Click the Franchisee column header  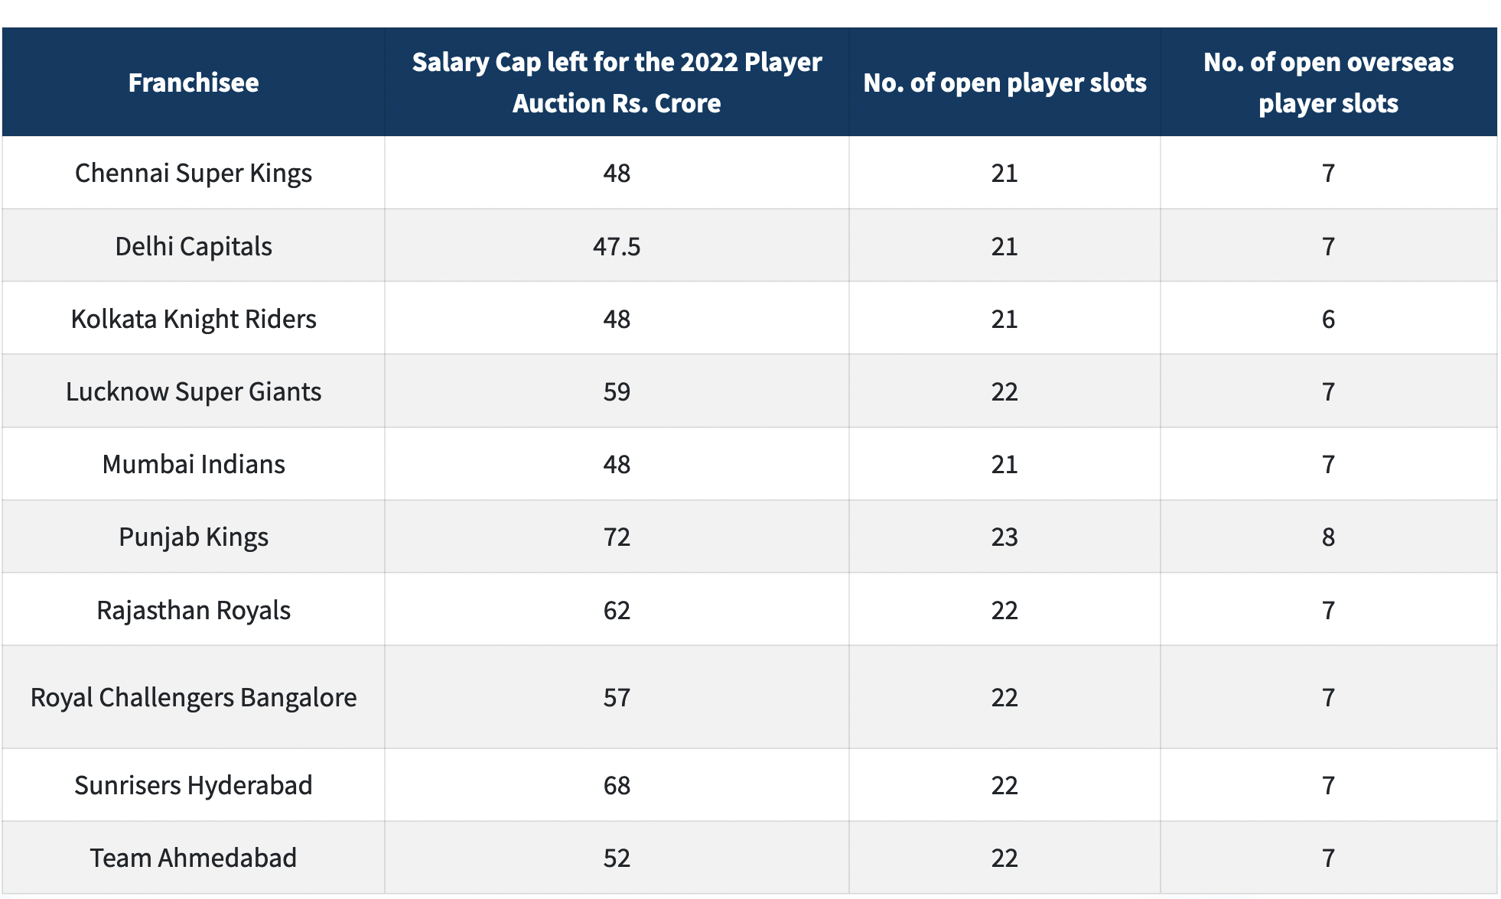coord(193,83)
